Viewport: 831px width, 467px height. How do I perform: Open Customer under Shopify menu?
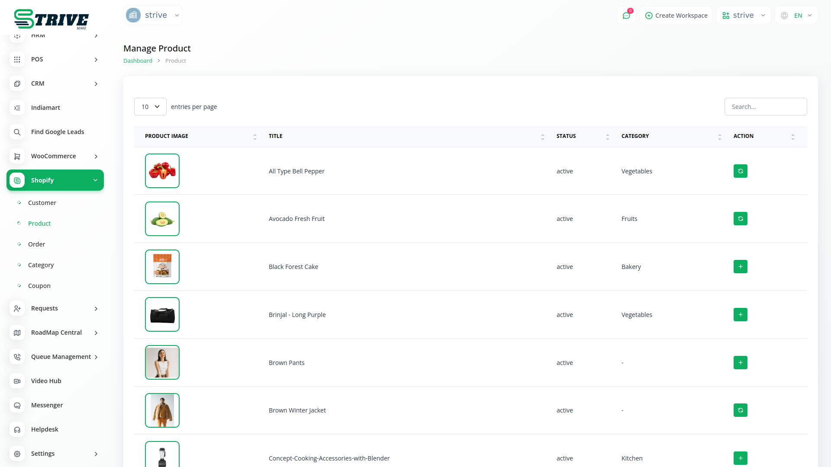coord(42,203)
